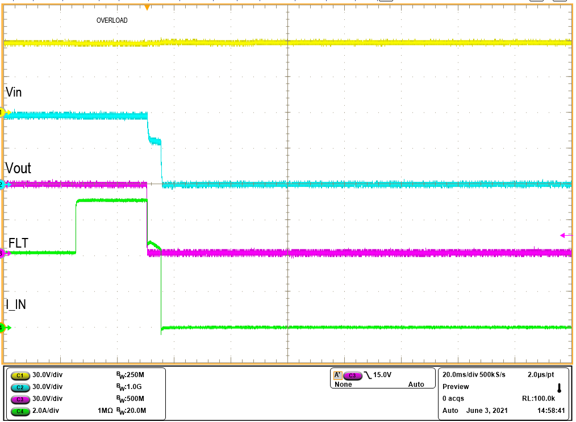Click the Auto trigger mode setting
576x422 pixels.
(x=416, y=384)
